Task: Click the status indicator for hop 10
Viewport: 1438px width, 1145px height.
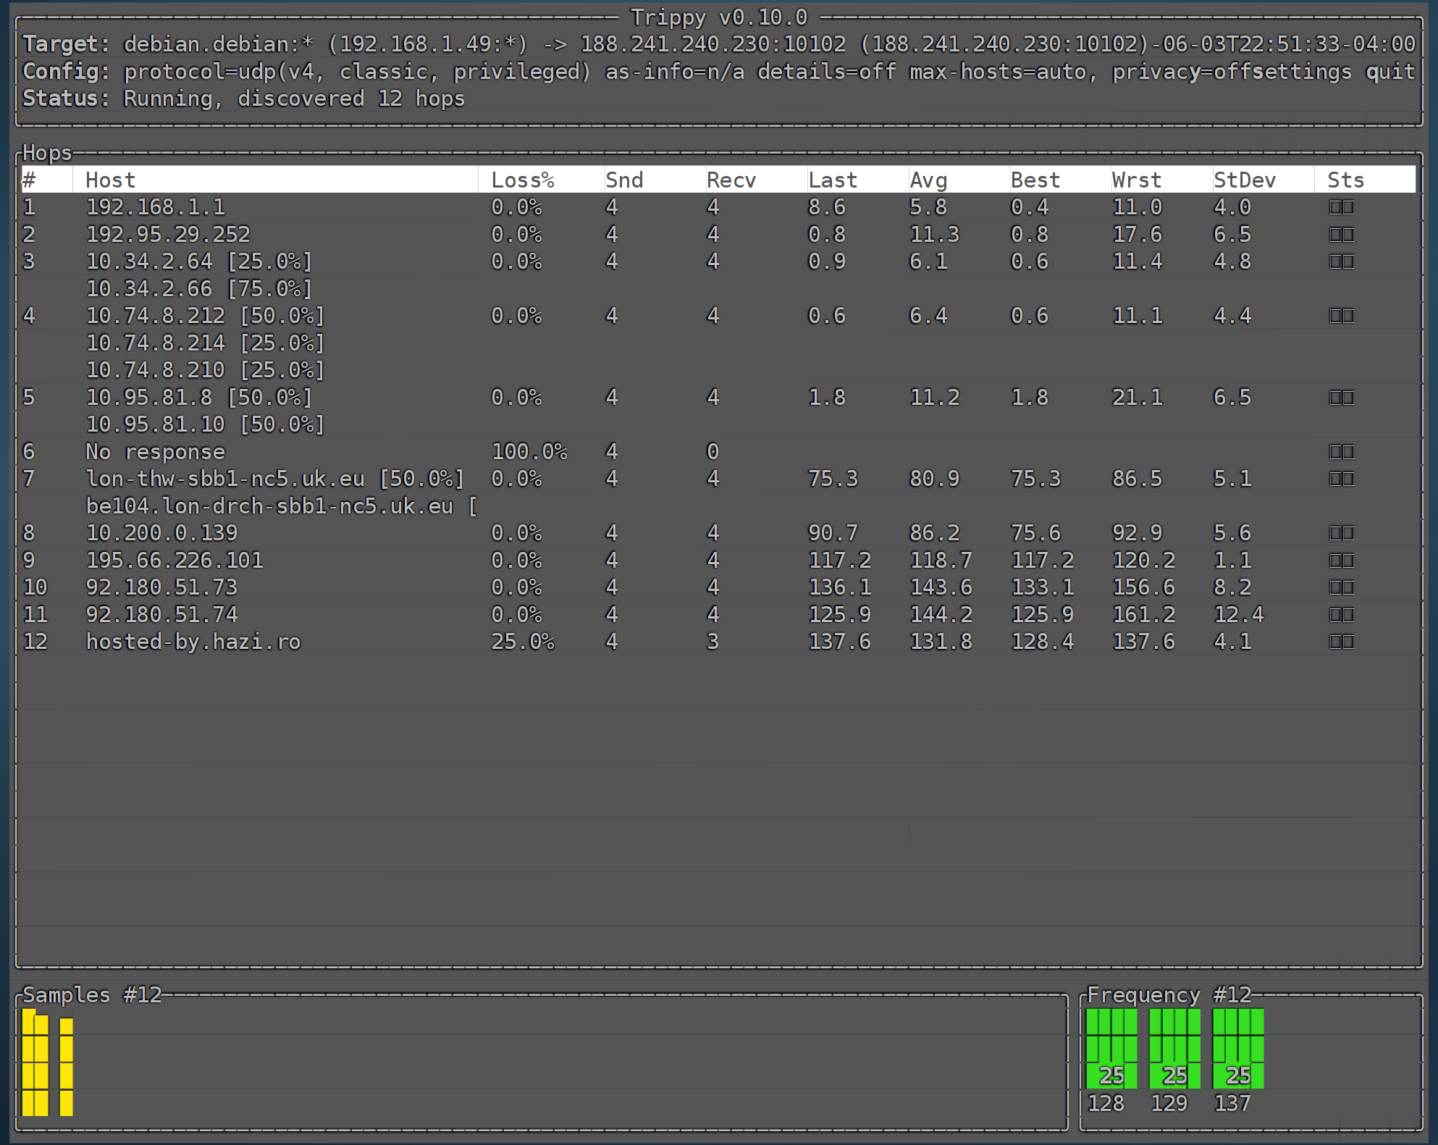Action: [1341, 587]
